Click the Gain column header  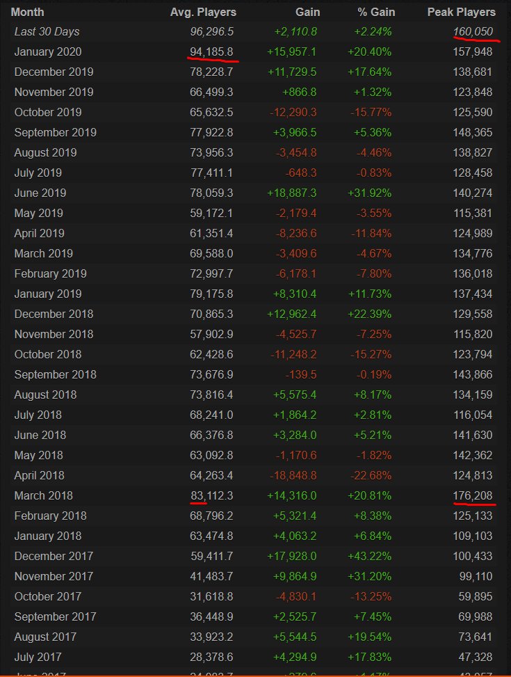coord(307,12)
